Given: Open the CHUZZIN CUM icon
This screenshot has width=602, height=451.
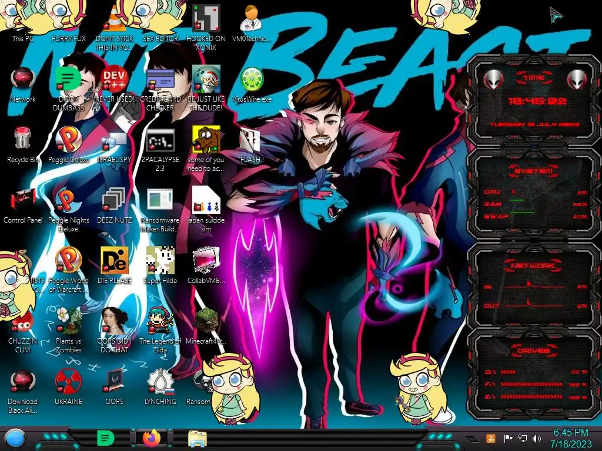Looking at the screenshot, I should pyautogui.click(x=23, y=331).
